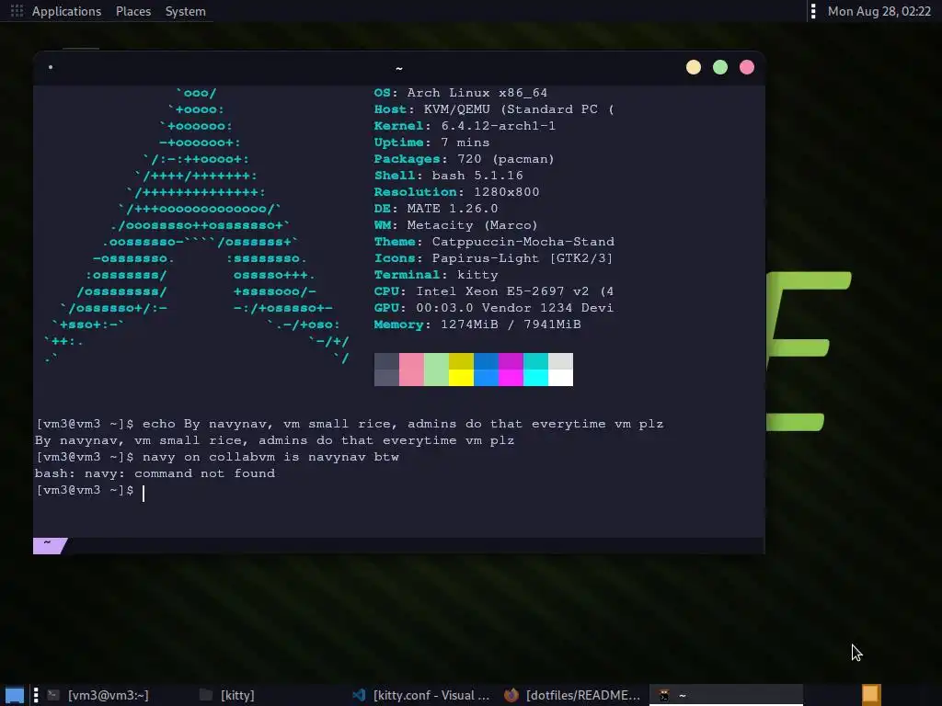Click the show desktop icon in bottom panel

tap(14, 695)
